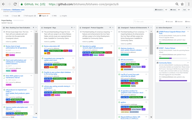Open Check asset authorizations and withdrawals issue
The height and width of the screenshot is (120, 192).
click(16, 62)
